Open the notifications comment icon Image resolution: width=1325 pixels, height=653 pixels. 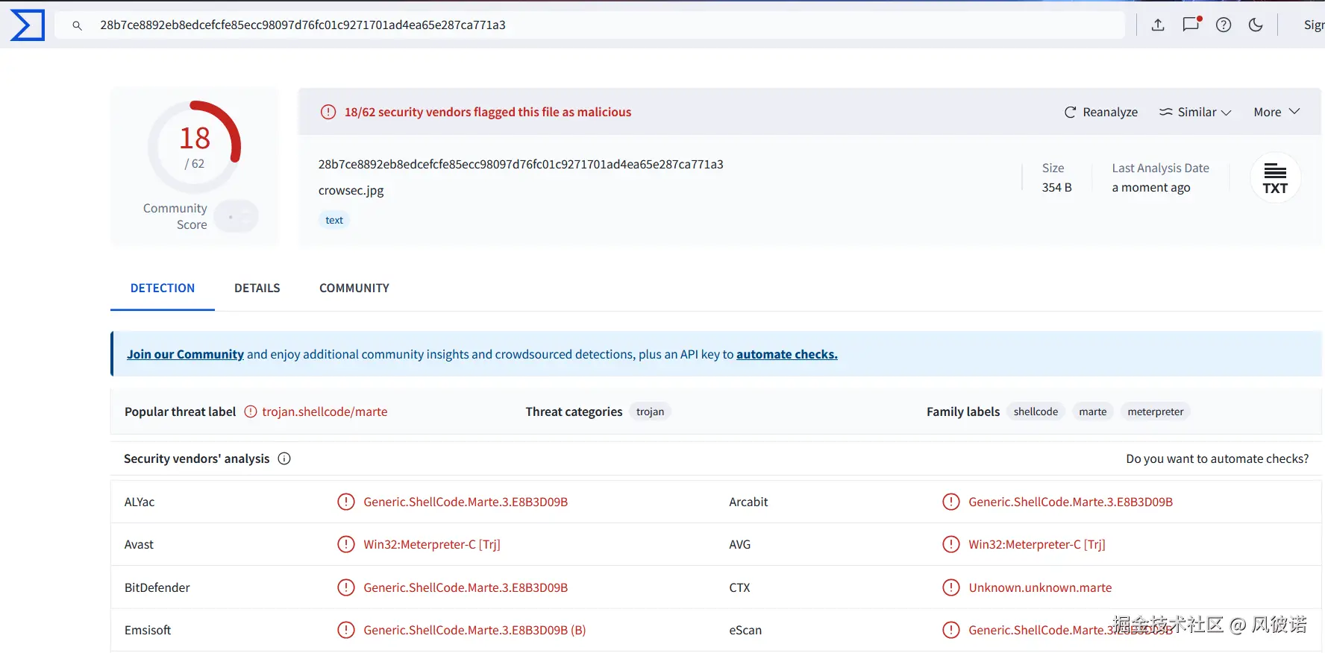pyautogui.click(x=1191, y=25)
